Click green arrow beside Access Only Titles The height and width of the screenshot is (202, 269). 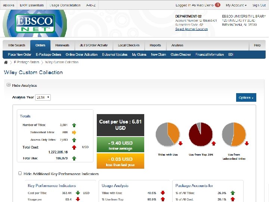[74, 140]
